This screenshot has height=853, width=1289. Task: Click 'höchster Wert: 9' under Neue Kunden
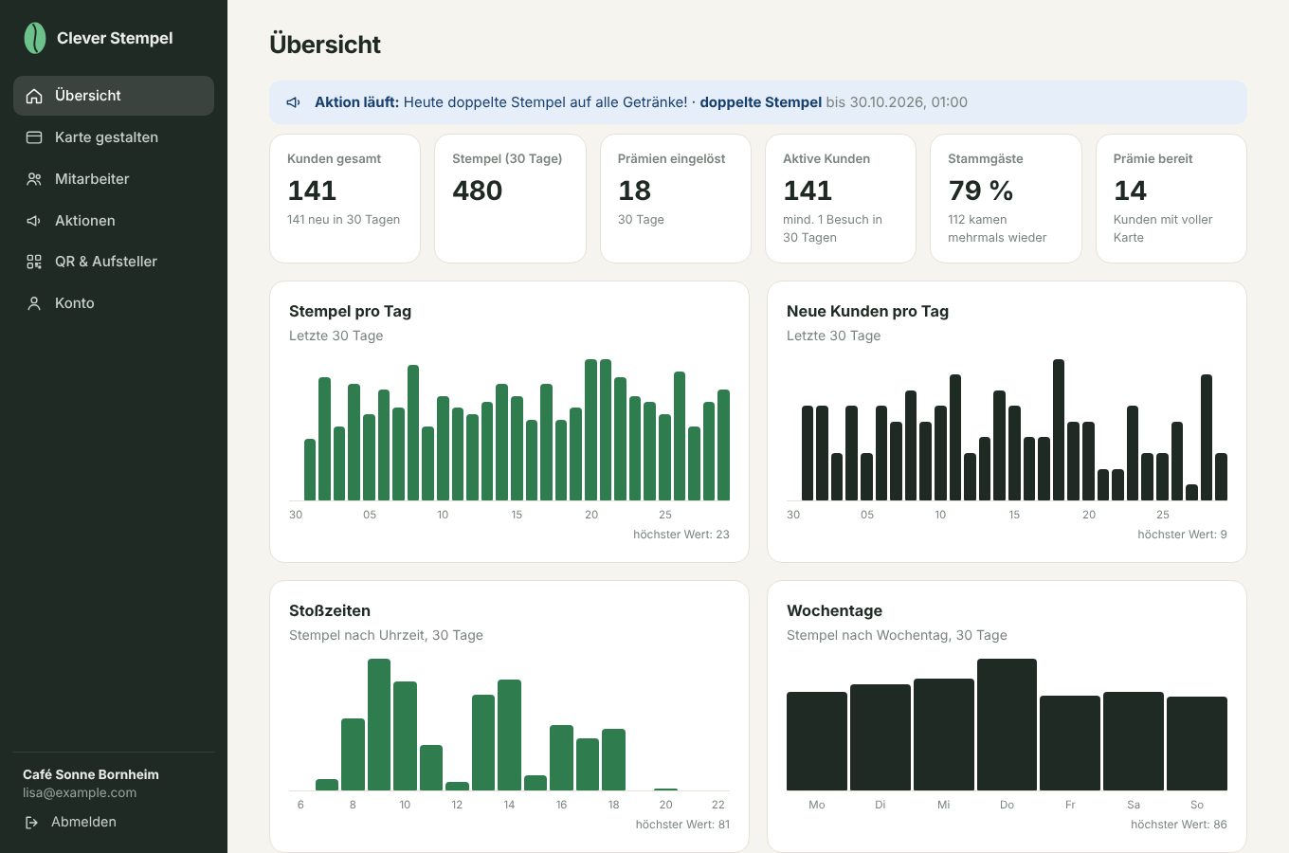click(1182, 535)
